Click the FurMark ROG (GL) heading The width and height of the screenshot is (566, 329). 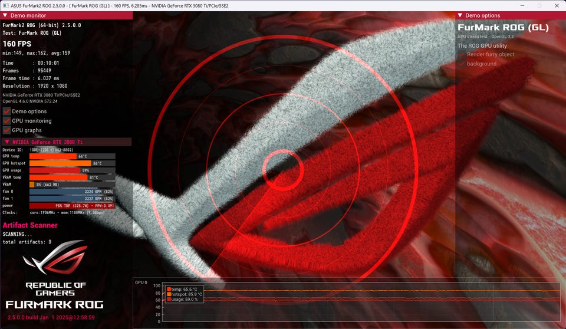[x=503, y=28]
